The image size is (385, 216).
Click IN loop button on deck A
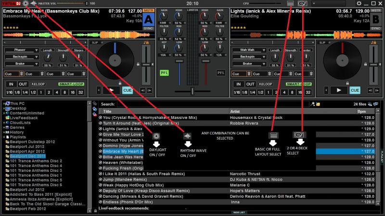[x=11, y=84]
